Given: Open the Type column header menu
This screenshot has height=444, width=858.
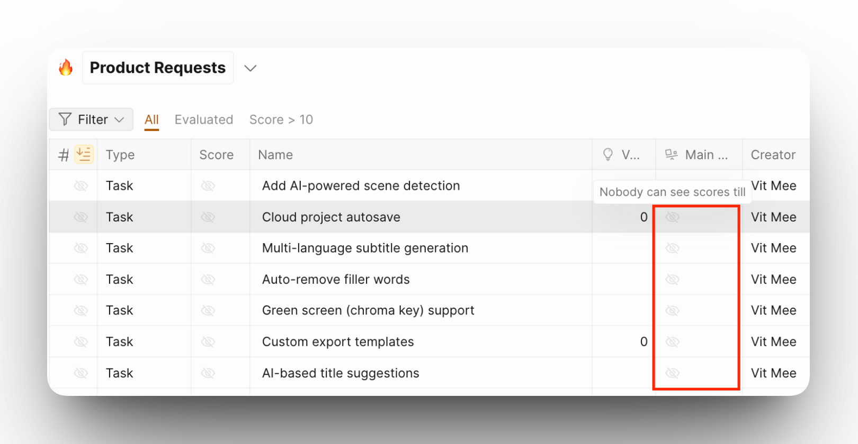Looking at the screenshot, I should tap(120, 155).
